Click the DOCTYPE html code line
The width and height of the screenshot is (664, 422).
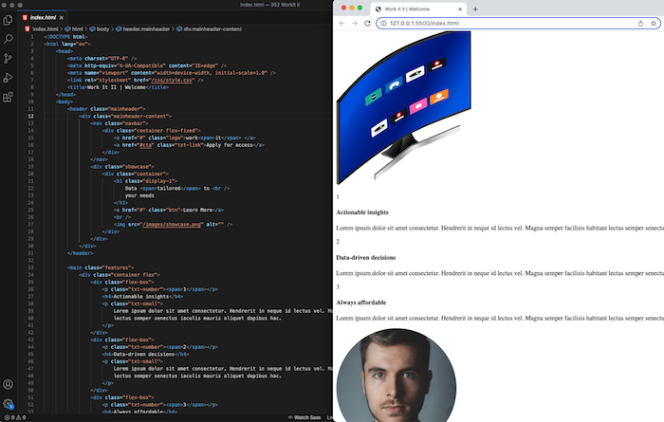[65, 37]
